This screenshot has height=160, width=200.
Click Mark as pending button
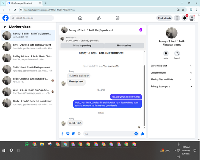point(82,46)
